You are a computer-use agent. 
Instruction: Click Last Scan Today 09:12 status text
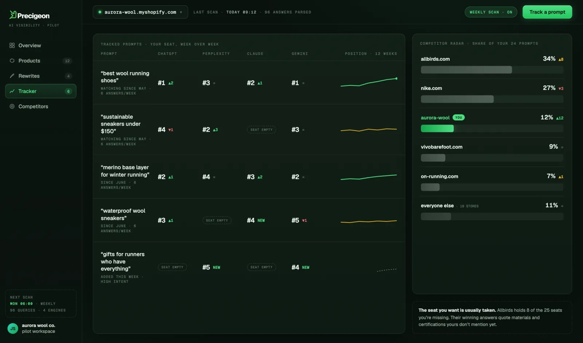point(225,12)
